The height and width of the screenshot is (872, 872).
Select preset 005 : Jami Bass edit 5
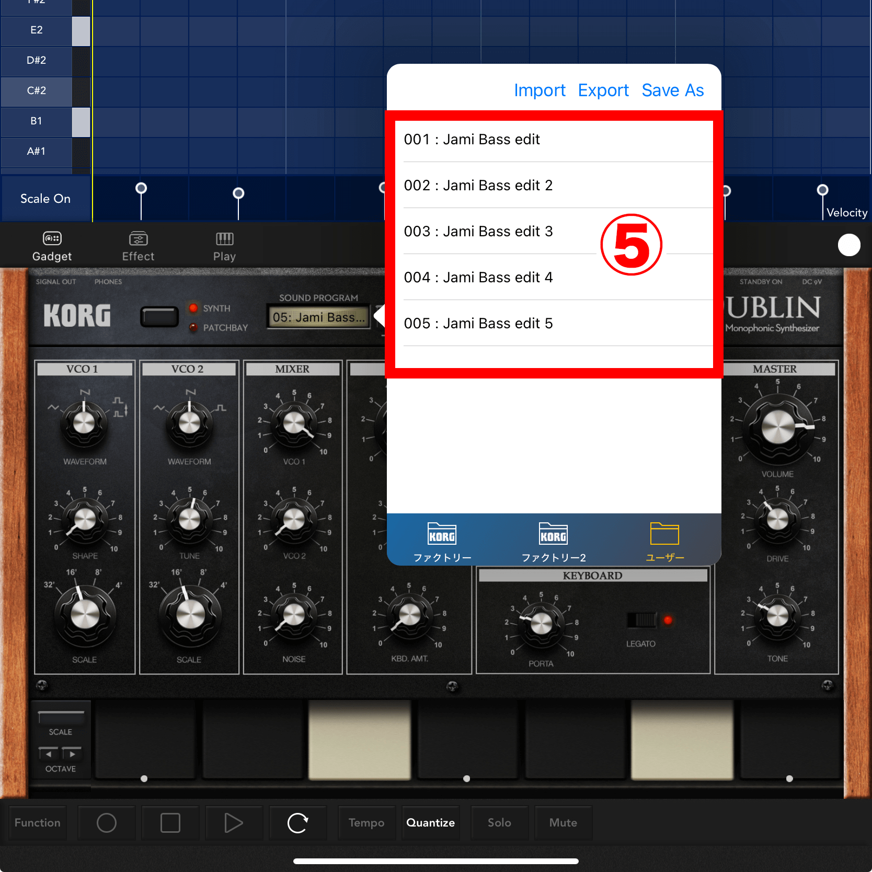[554, 324]
